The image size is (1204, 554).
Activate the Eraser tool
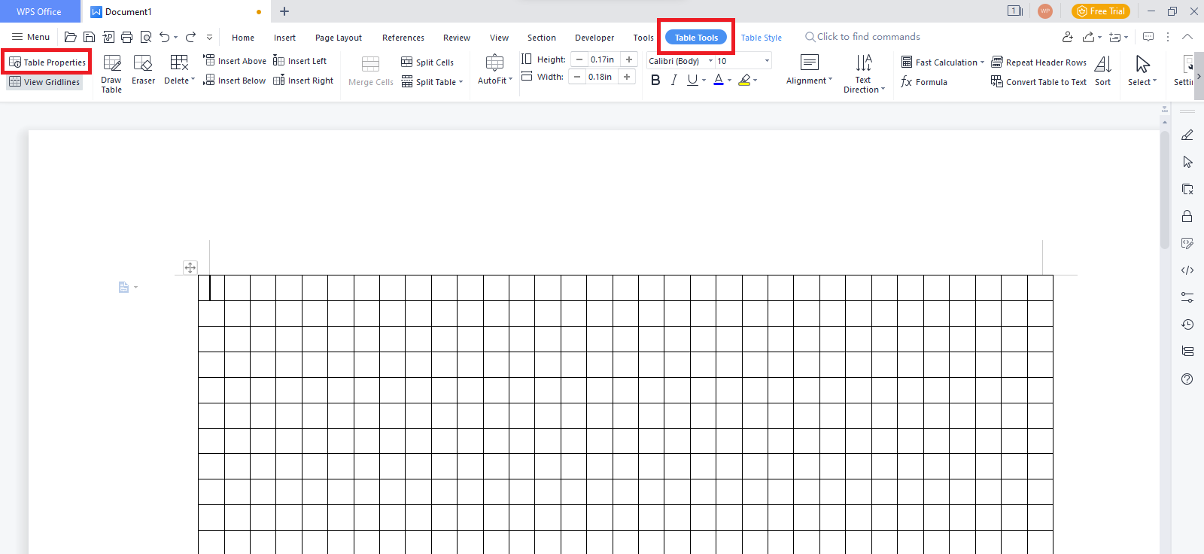[x=143, y=70]
